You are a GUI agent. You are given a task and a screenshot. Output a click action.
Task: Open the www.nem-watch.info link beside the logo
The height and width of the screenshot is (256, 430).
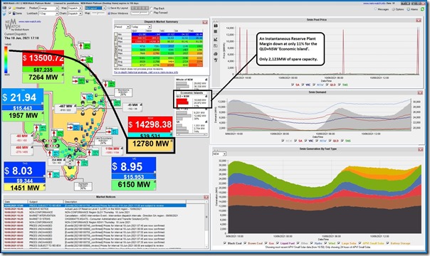click(x=30, y=21)
